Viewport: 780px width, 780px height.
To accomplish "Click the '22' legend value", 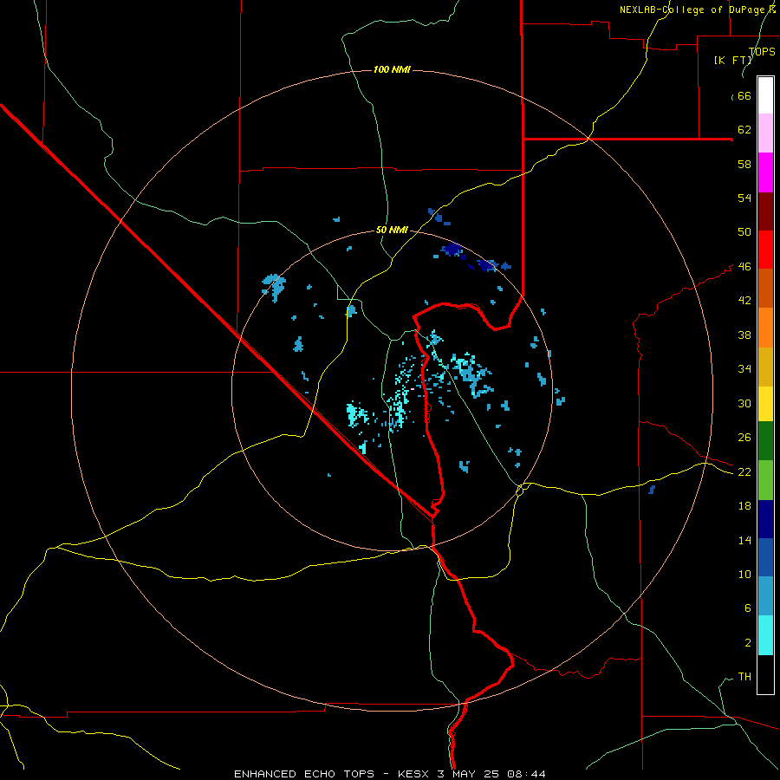I will pyautogui.click(x=744, y=472).
